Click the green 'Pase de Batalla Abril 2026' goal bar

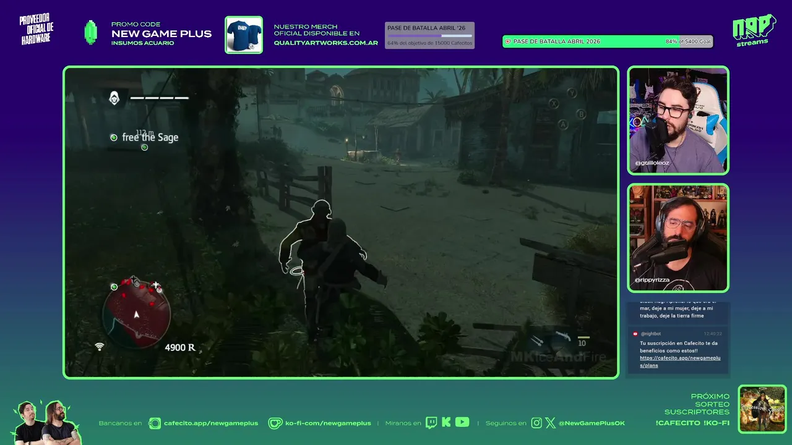click(x=608, y=41)
